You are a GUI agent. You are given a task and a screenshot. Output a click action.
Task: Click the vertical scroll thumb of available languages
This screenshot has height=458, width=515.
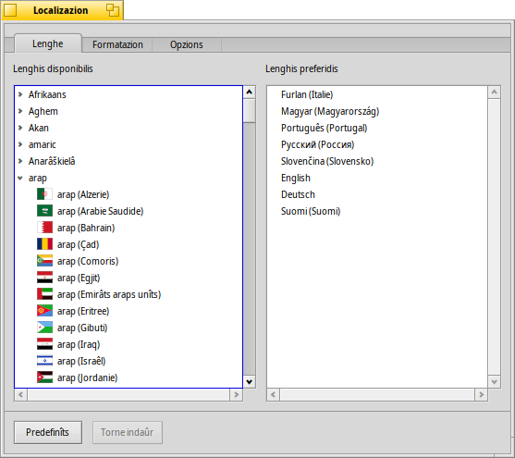point(250,111)
